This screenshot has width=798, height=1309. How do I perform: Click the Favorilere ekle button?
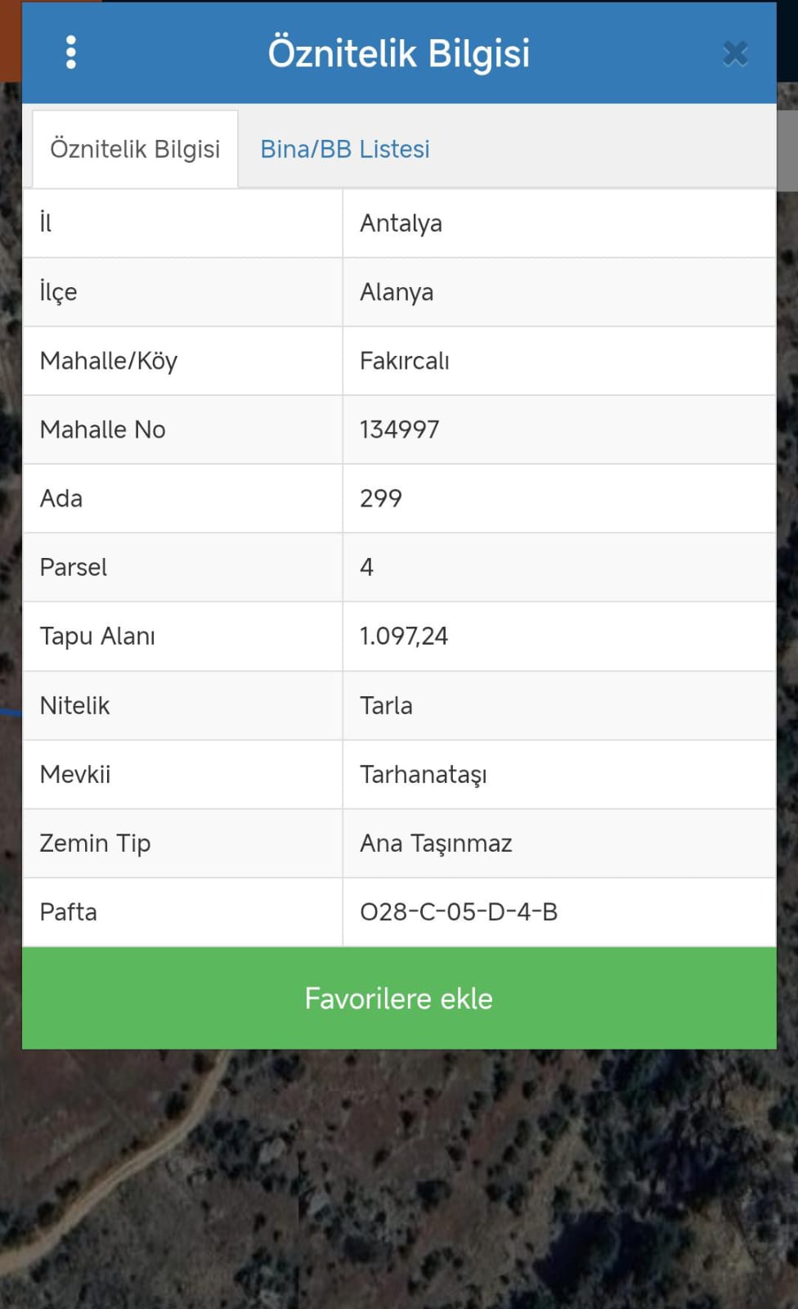[399, 998]
